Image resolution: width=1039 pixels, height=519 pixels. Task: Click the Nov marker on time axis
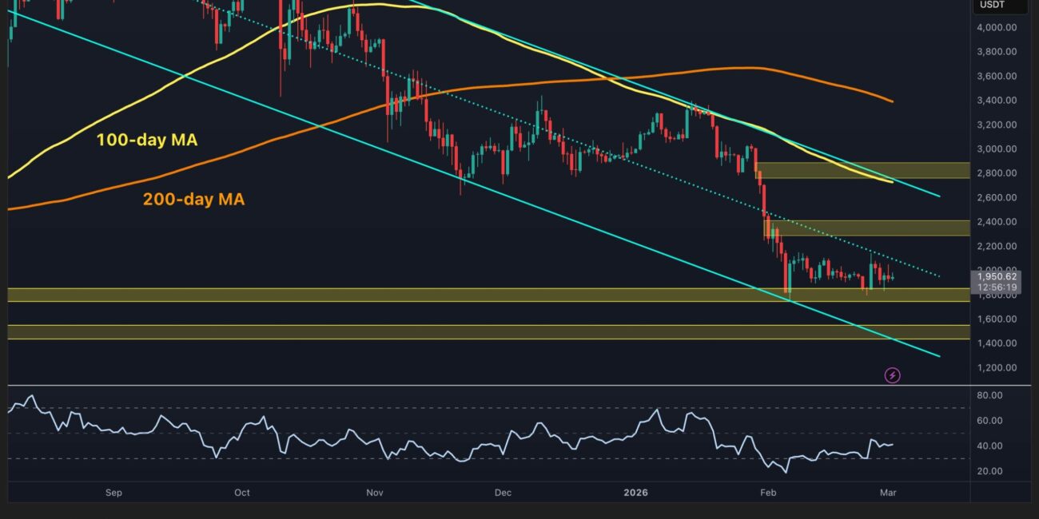(374, 493)
